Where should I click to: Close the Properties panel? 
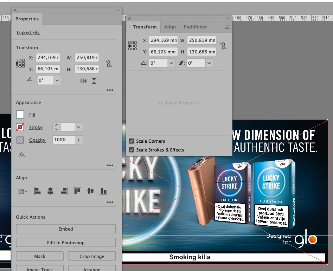pos(15,10)
